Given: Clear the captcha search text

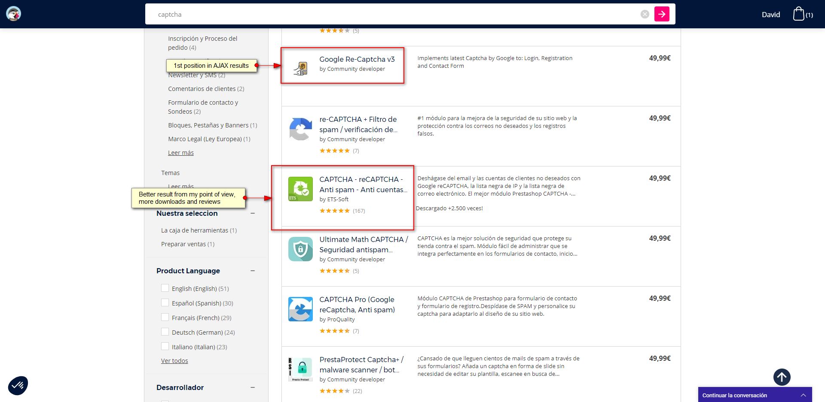Looking at the screenshot, I should [645, 14].
